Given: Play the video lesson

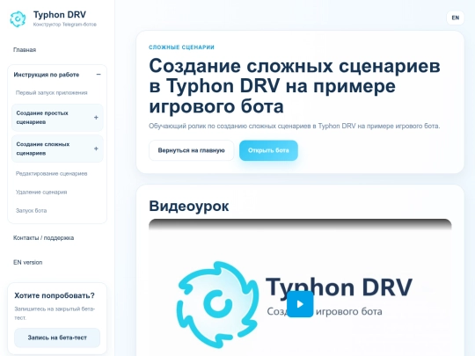Looking at the screenshot, I should [x=300, y=304].
